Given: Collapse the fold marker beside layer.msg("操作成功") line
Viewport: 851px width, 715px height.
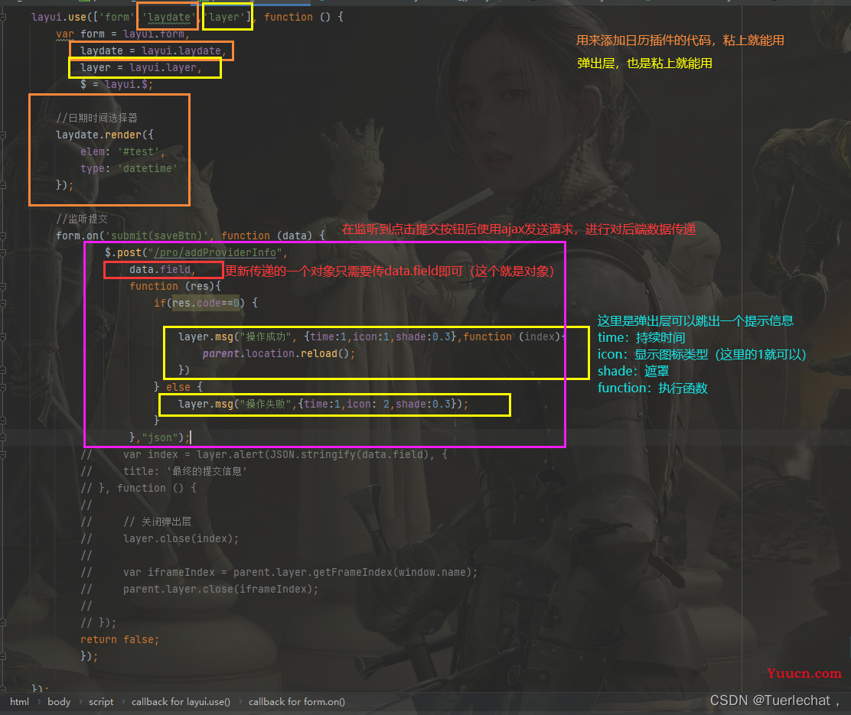Looking at the screenshot, I should 3,337.
